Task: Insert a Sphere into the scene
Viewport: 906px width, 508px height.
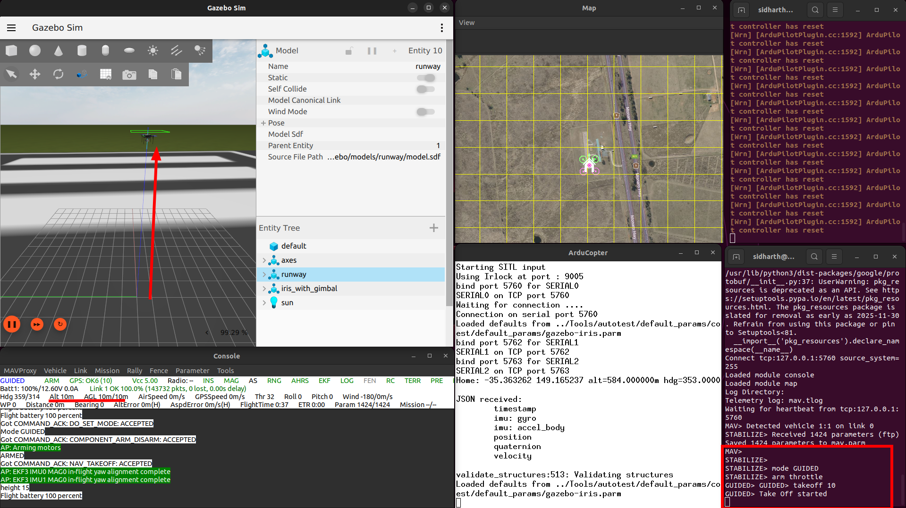Action: [35, 50]
